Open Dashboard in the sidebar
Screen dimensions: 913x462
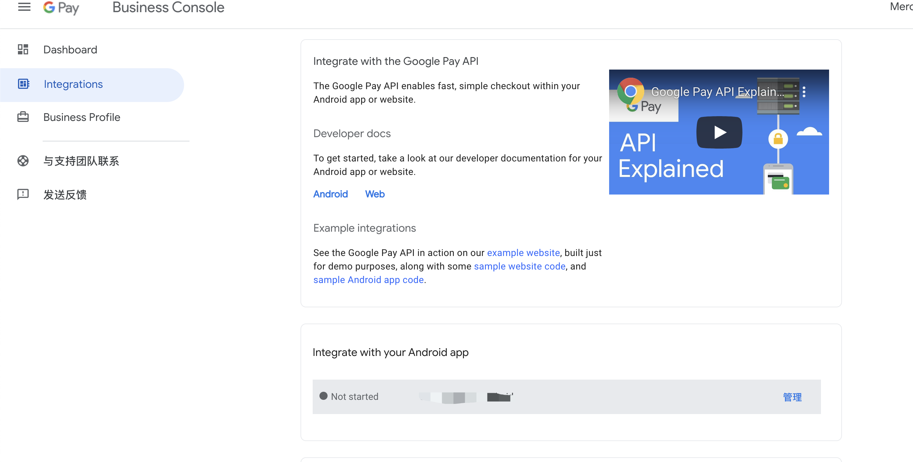pyautogui.click(x=70, y=50)
